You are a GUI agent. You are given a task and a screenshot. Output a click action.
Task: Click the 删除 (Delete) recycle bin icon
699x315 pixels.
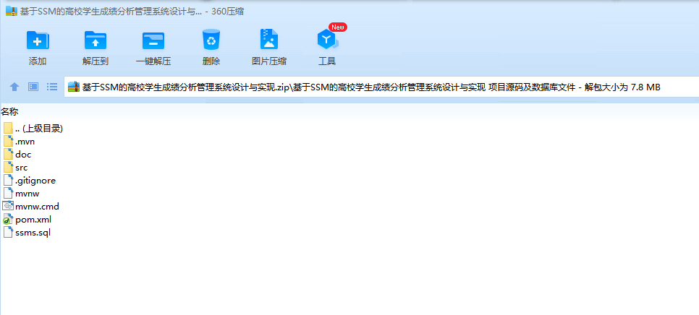[x=211, y=40]
